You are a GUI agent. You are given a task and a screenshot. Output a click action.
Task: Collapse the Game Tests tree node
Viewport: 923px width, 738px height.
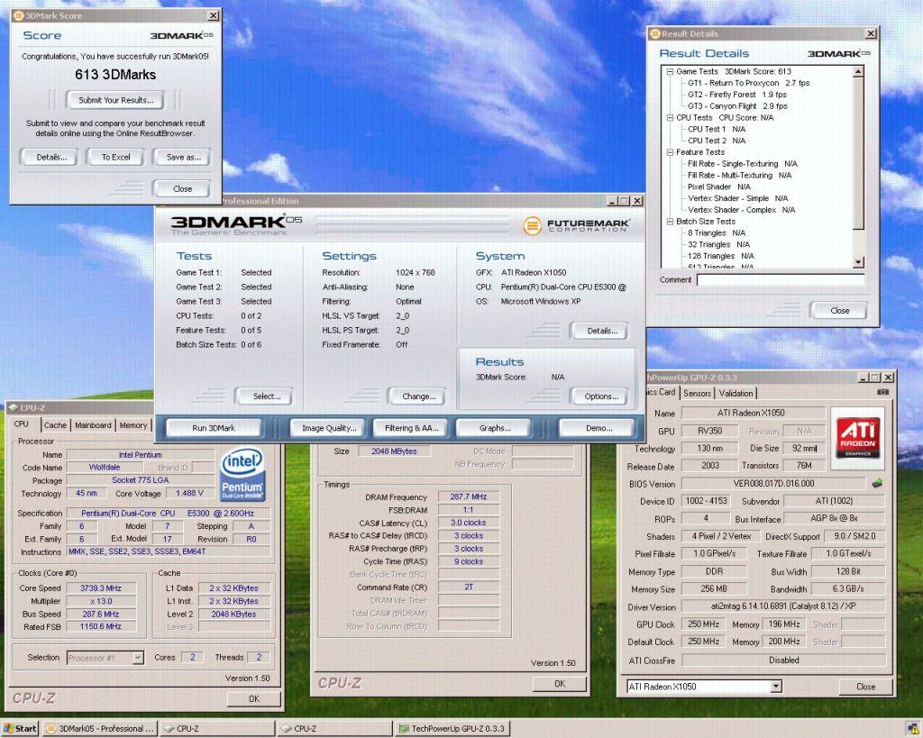tap(670, 71)
